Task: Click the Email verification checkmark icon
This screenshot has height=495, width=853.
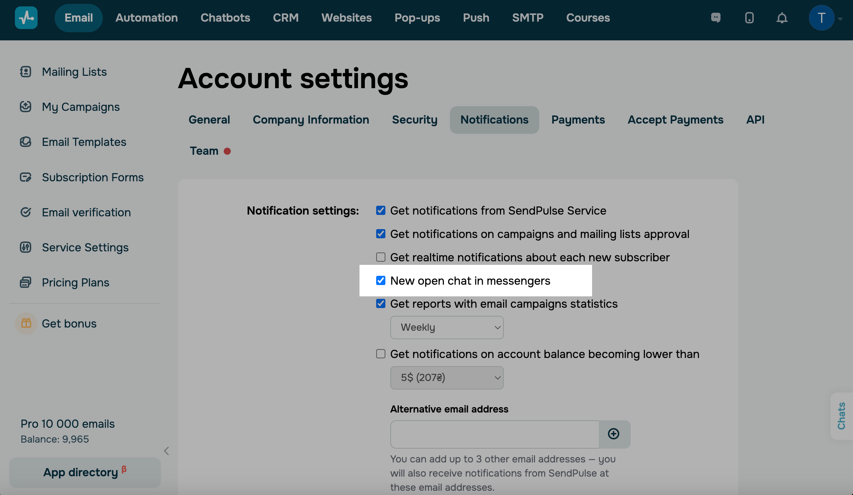Action: [26, 212]
